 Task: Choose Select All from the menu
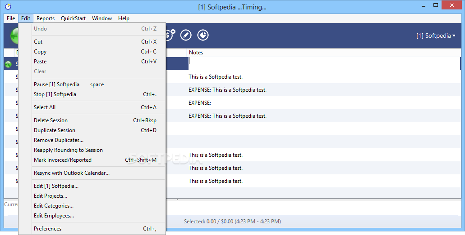(92, 107)
